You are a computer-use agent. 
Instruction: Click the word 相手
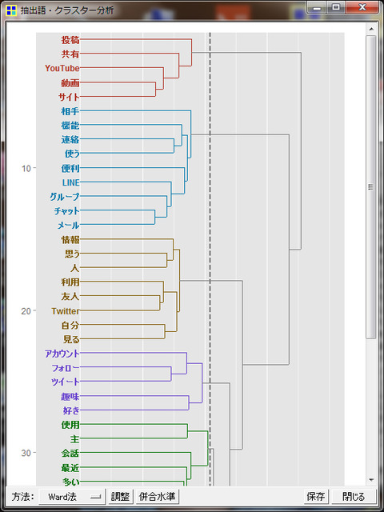pos(70,111)
